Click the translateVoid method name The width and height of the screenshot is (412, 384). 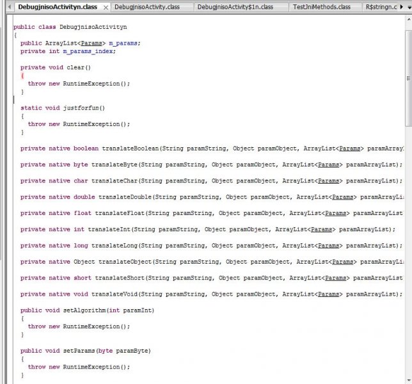pyautogui.click(x=115, y=294)
